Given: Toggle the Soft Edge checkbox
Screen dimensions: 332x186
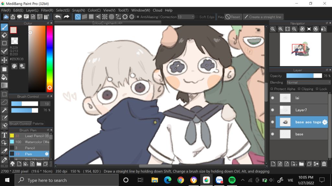Looking at the screenshot, I should (x=197, y=17).
